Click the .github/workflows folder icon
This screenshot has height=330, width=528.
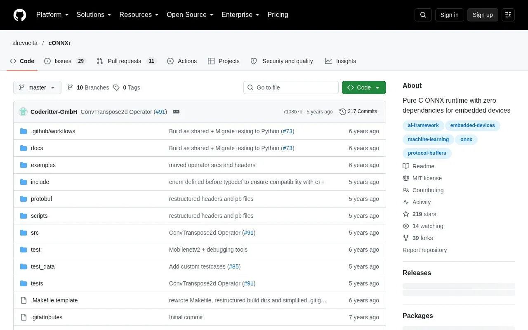(24, 131)
